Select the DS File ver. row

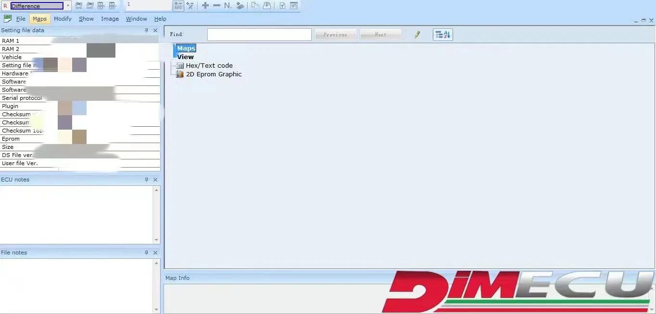(80, 155)
